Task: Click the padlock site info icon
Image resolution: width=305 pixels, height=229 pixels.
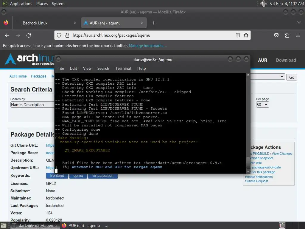Action: (67, 35)
